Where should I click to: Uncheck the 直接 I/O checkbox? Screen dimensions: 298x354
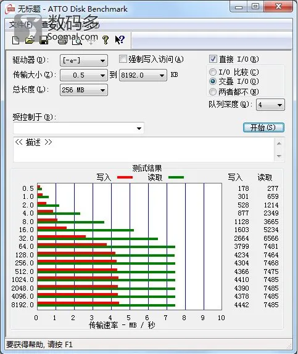pos(213,59)
